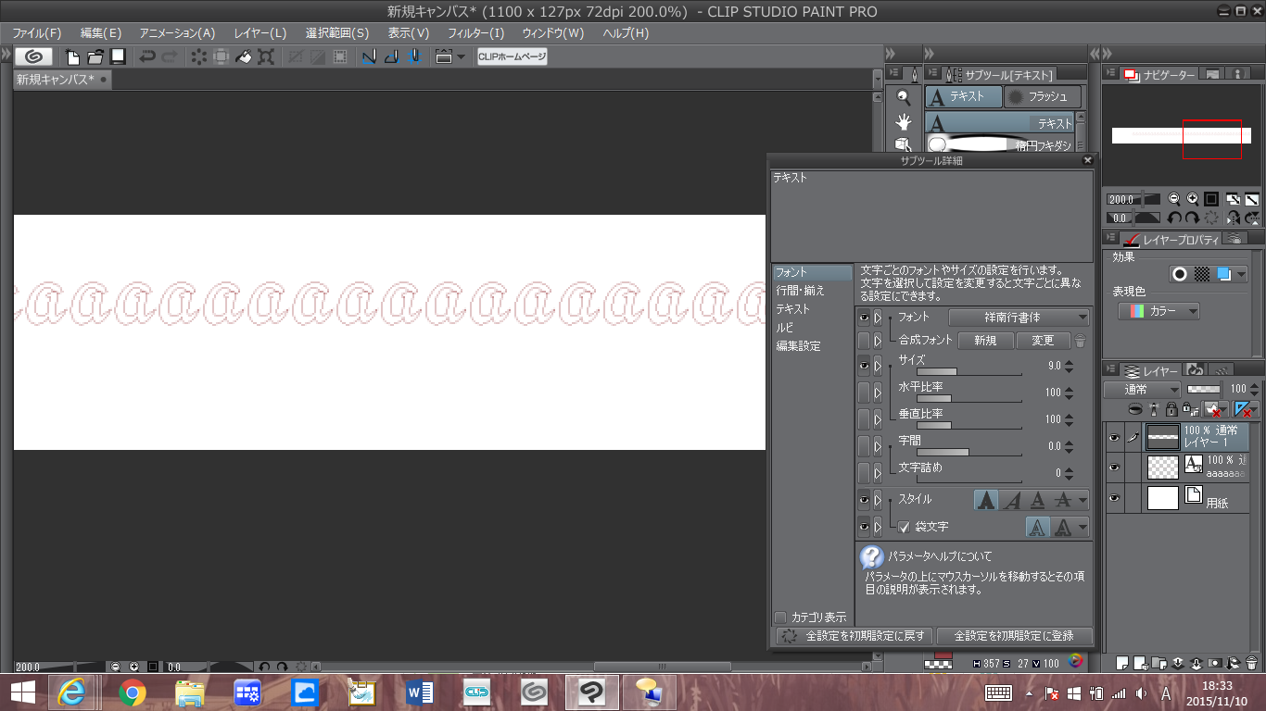Click the bold text style icon
The height and width of the screenshot is (711, 1266).
(986, 500)
